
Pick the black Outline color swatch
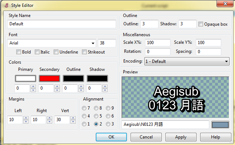point(73,78)
